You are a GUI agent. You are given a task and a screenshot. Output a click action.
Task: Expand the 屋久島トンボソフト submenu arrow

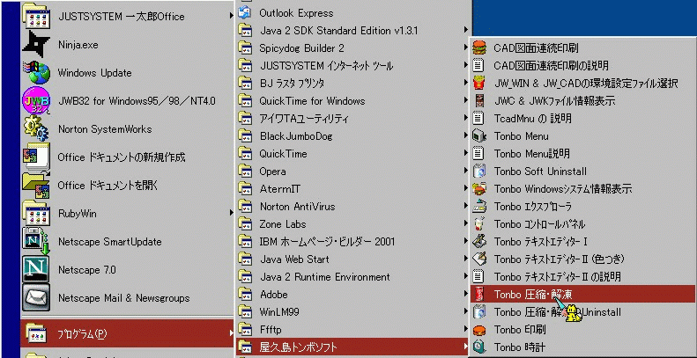pyautogui.click(x=465, y=346)
